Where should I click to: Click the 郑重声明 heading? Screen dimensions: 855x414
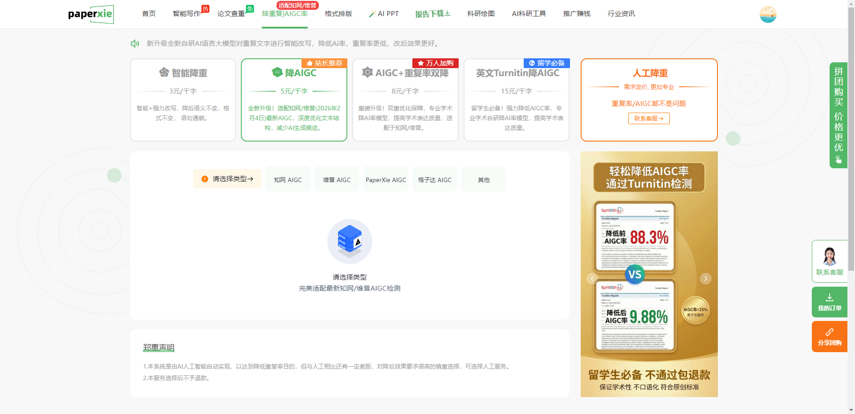click(x=159, y=347)
